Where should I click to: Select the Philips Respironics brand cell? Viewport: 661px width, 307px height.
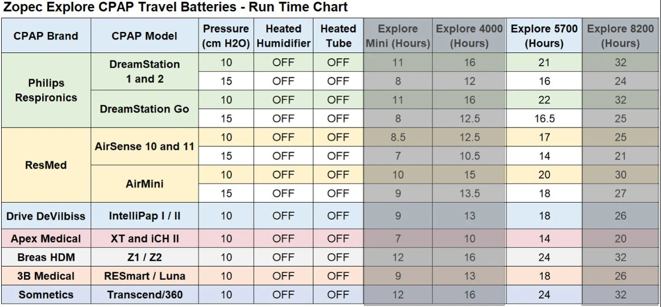(x=46, y=91)
